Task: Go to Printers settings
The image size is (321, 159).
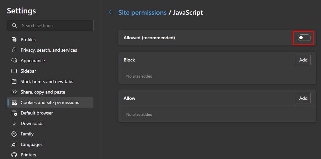Action: [50, 155]
